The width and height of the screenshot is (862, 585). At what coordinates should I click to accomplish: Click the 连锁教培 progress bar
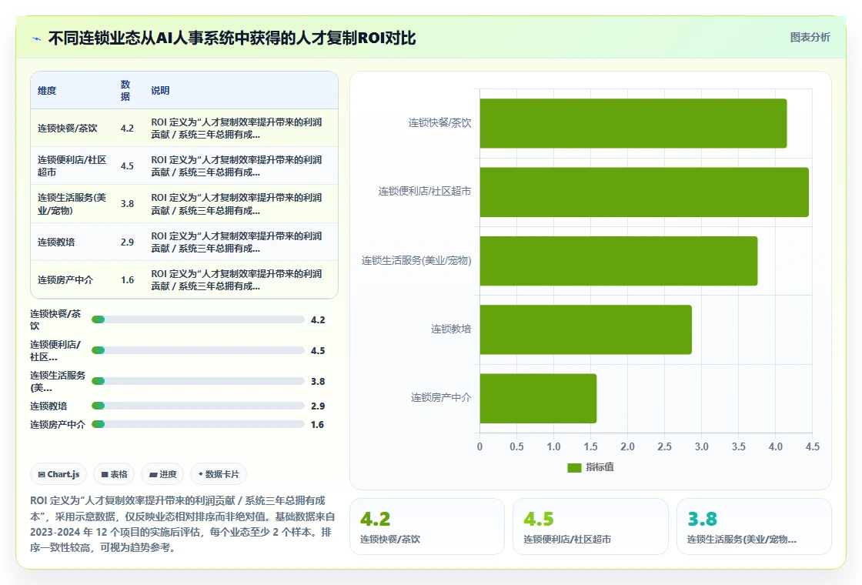(x=198, y=406)
